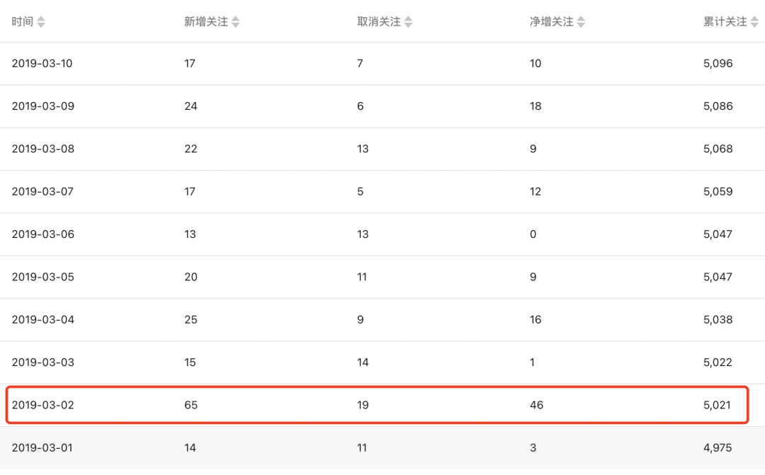765x475 pixels.
Task: Click the 取消关注 column header text
Action: pos(379,22)
